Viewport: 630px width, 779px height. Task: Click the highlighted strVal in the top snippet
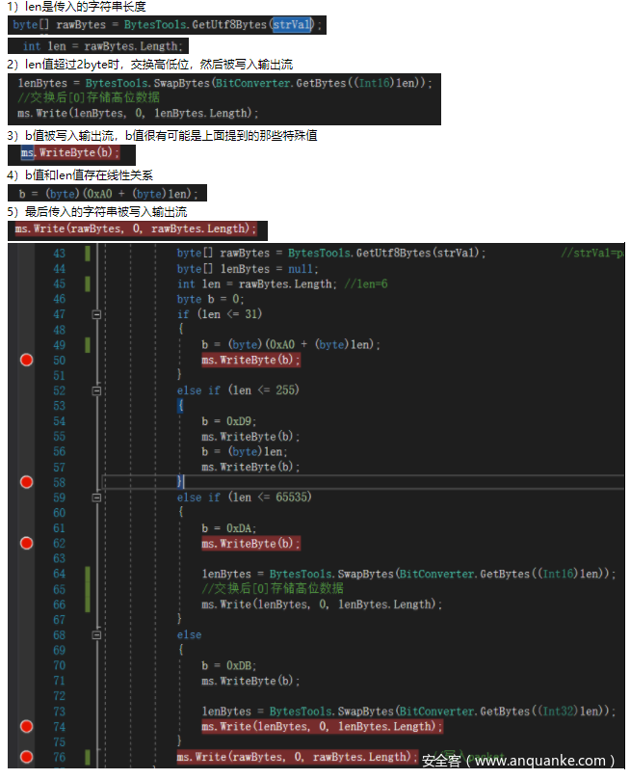[x=292, y=24]
